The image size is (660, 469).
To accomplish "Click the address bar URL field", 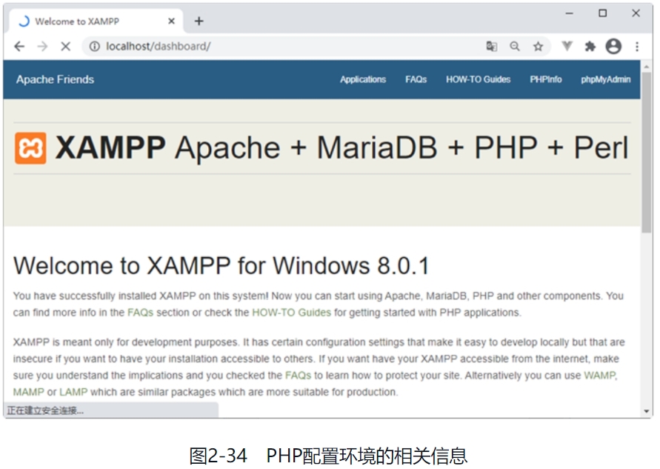I will tap(281, 47).
